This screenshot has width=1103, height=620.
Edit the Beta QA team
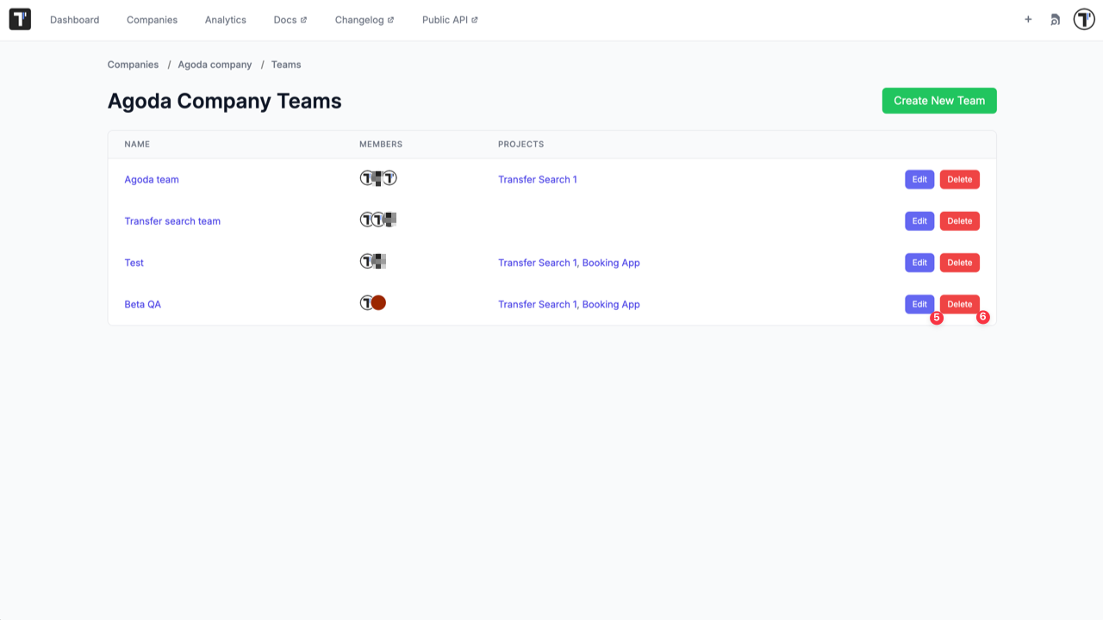pyautogui.click(x=919, y=304)
